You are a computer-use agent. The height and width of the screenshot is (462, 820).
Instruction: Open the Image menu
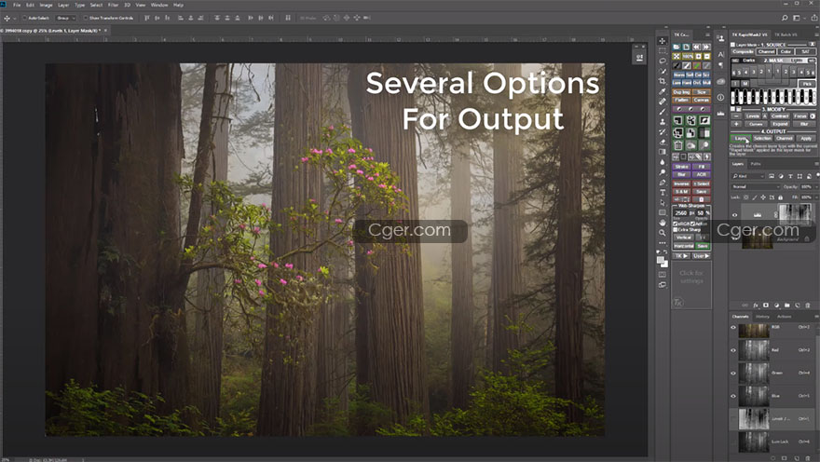pos(46,5)
